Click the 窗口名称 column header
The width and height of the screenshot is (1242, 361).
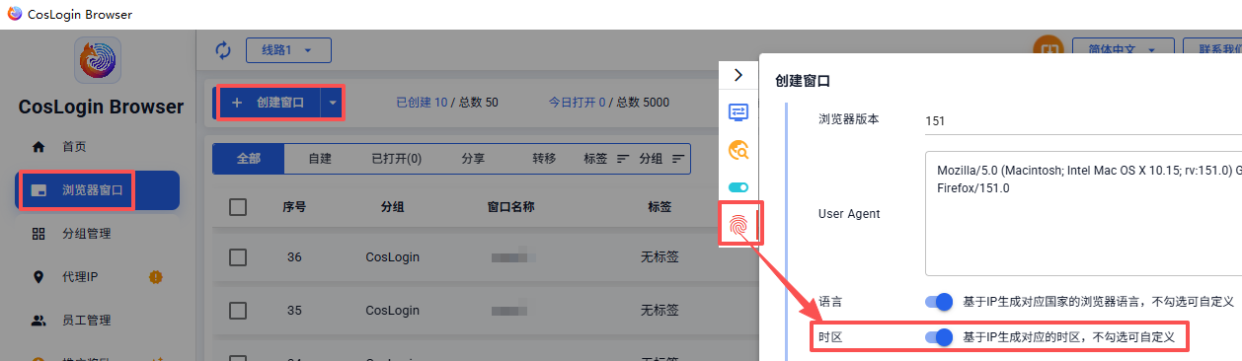coord(510,207)
